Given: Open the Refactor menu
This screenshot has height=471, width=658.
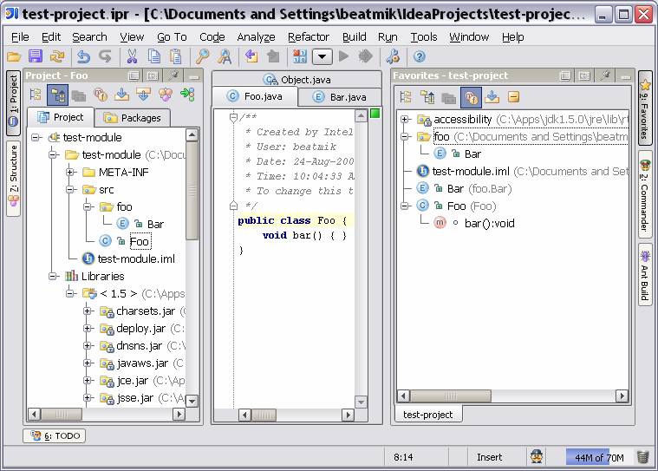Looking at the screenshot, I should click(309, 37).
